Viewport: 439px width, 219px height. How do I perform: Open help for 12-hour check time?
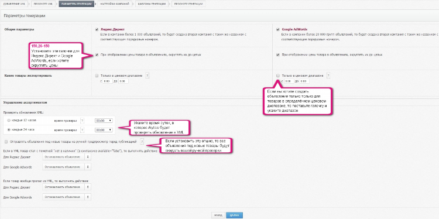pyautogui.click(x=82, y=121)
